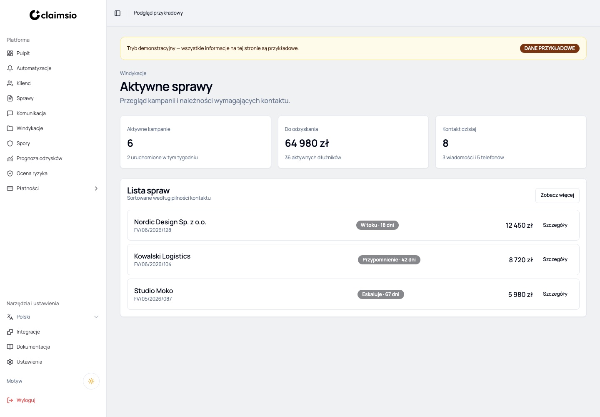Click the Dokumentacja book icon
This screenshot has width=600, height=417.
pos(10,347)
